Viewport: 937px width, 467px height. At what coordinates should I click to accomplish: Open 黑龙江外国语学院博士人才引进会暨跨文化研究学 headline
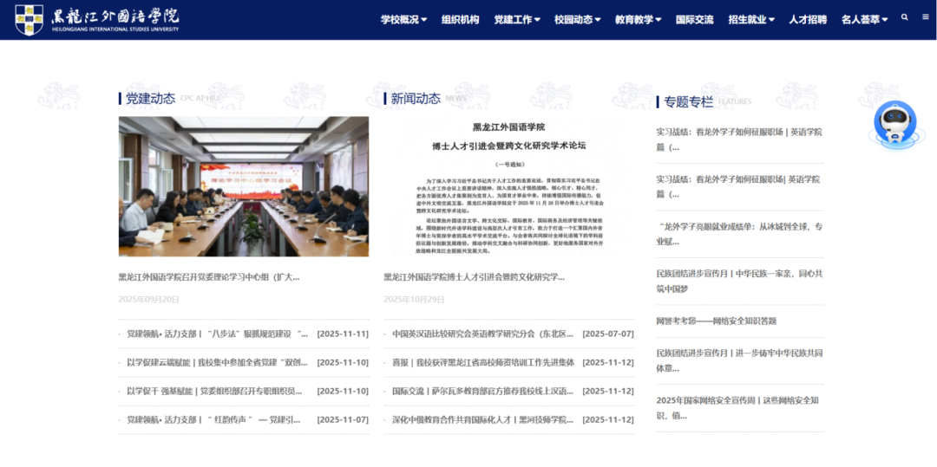[x=475, y=276]
